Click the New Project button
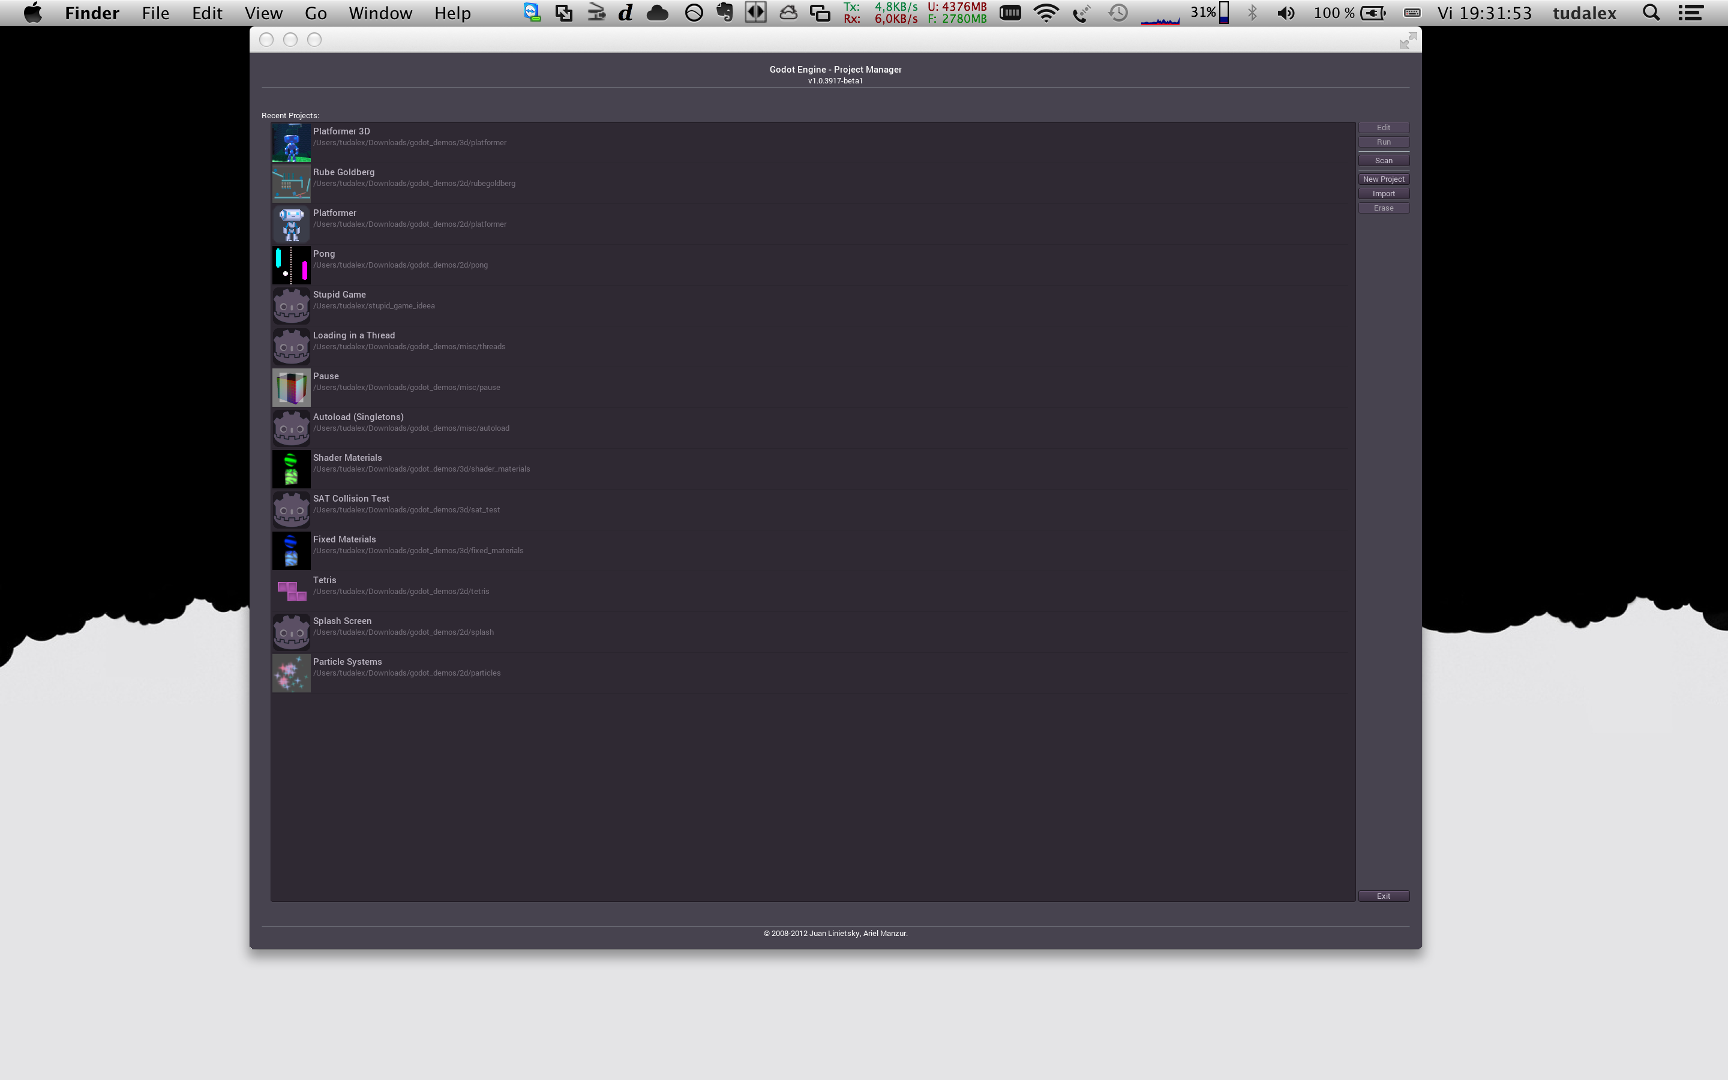This screenshot has height=1080, width=1728. 1384,178
